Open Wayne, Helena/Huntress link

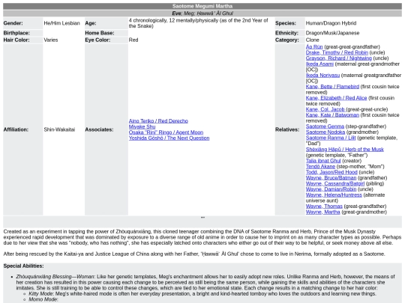[x=334, y=195]
